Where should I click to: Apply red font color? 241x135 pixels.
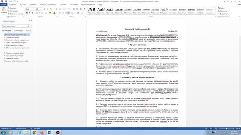pyautogui.click(x=54, y=13)
